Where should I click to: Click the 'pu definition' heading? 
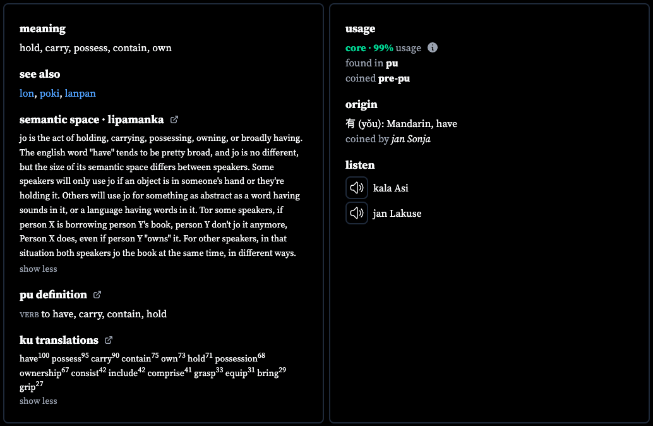53,295
